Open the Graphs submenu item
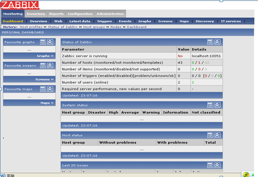Screen dimensions: 258x177 click(x=145, y=21)
